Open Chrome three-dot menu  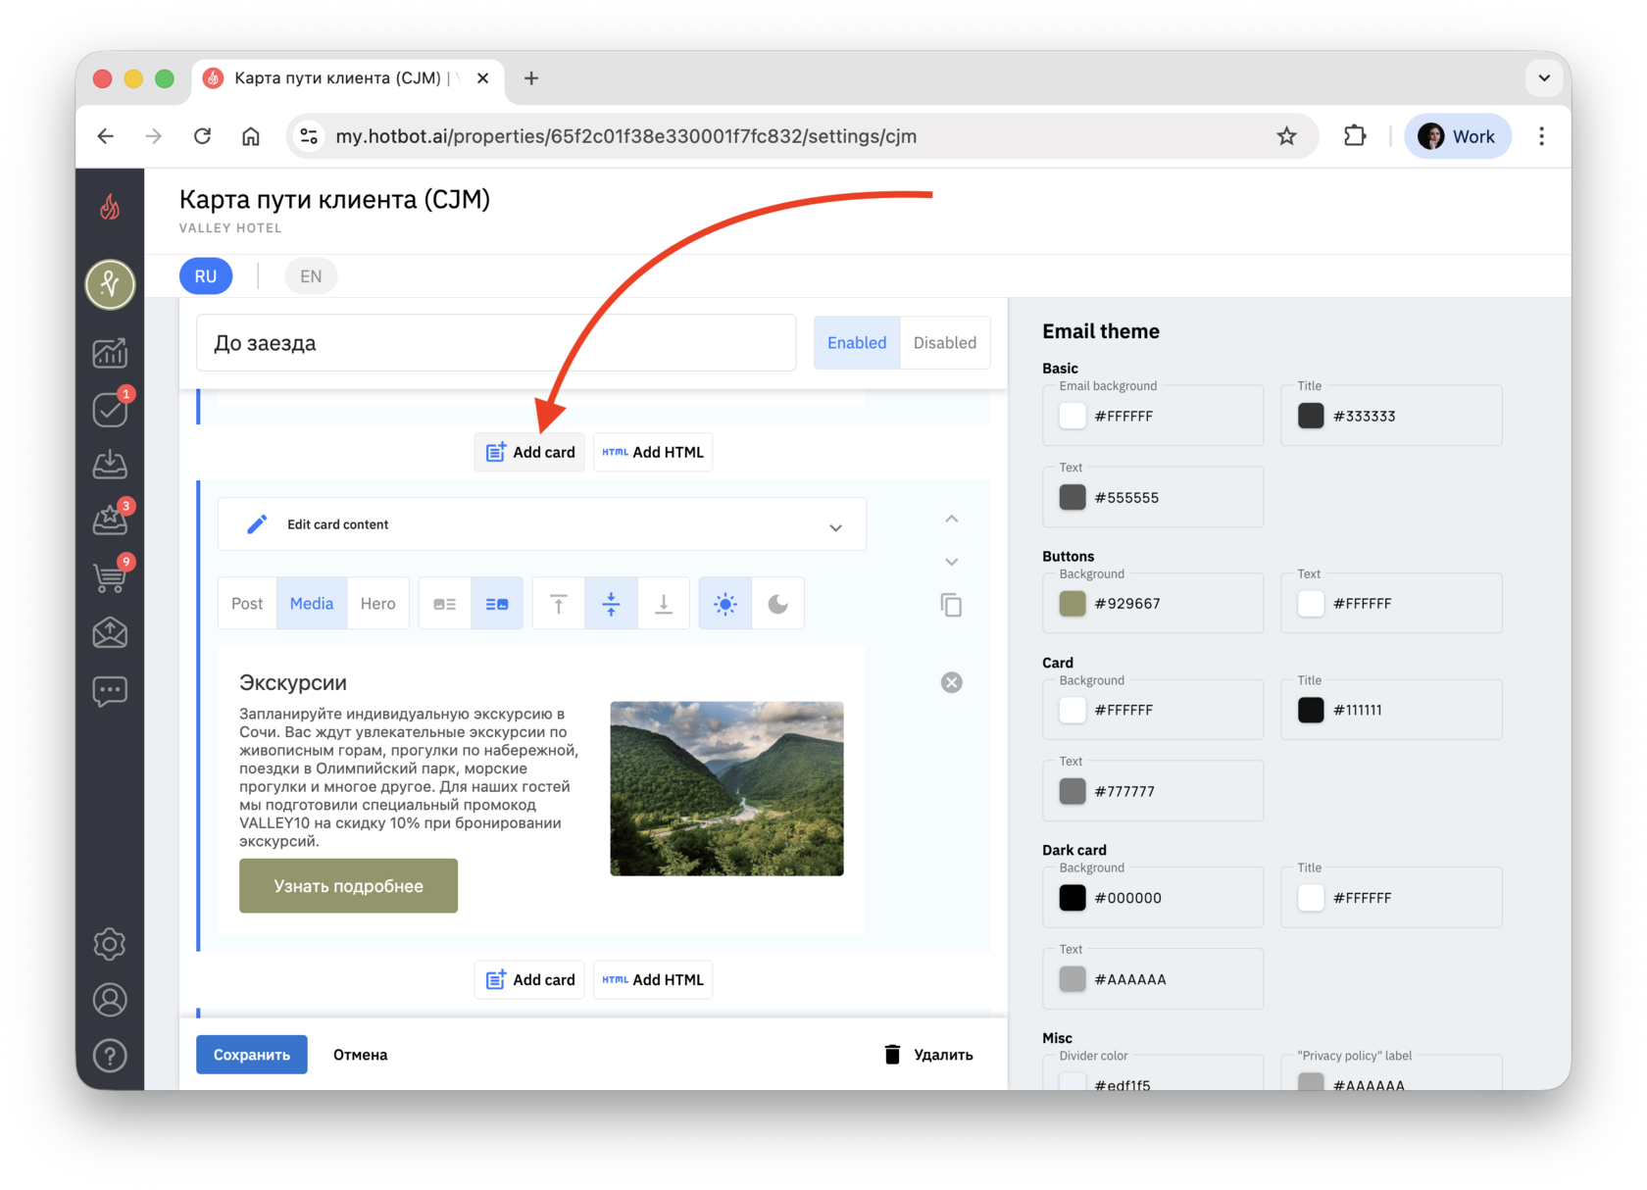(1542, 136)
